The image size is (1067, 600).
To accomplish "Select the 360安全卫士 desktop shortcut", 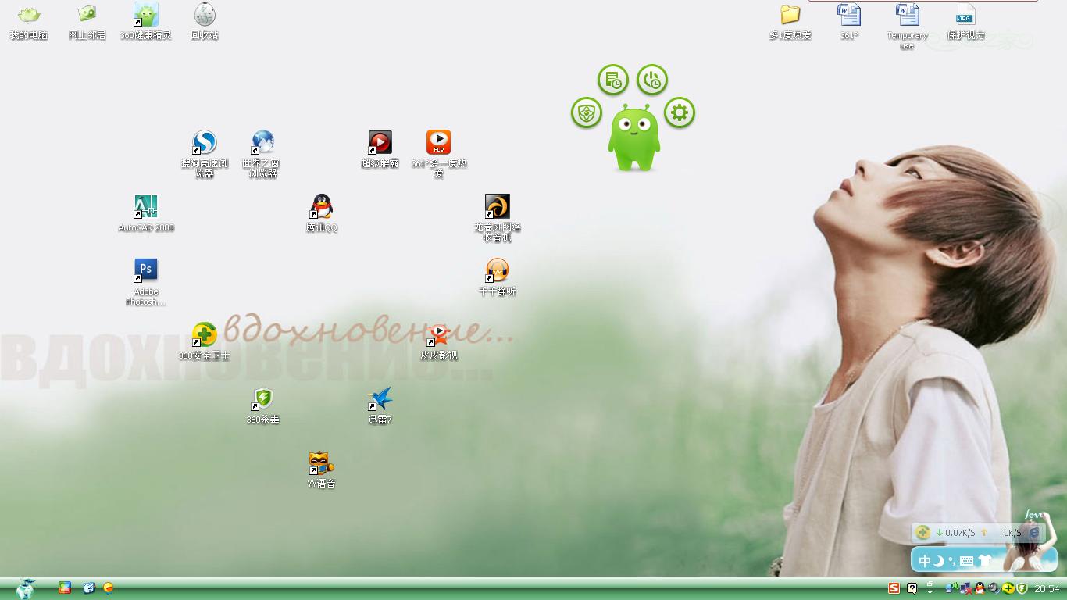I will (x=205, y=335).
